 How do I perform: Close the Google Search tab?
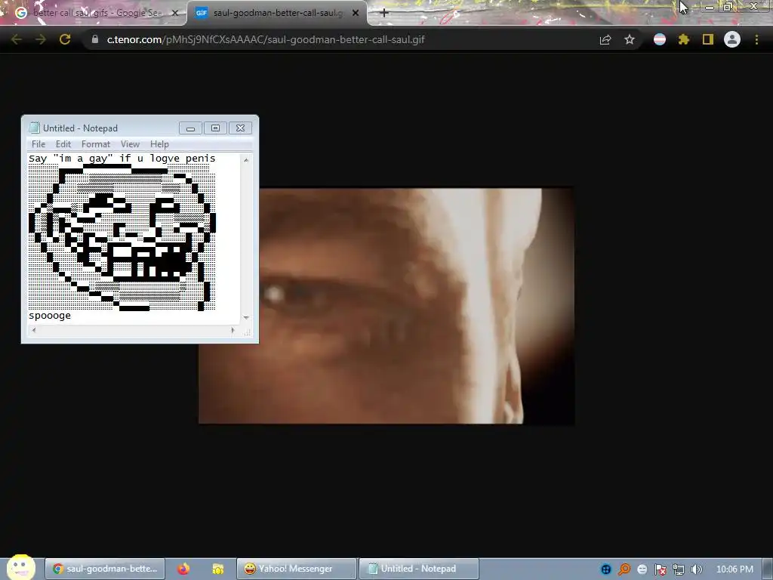pos(174,13)
